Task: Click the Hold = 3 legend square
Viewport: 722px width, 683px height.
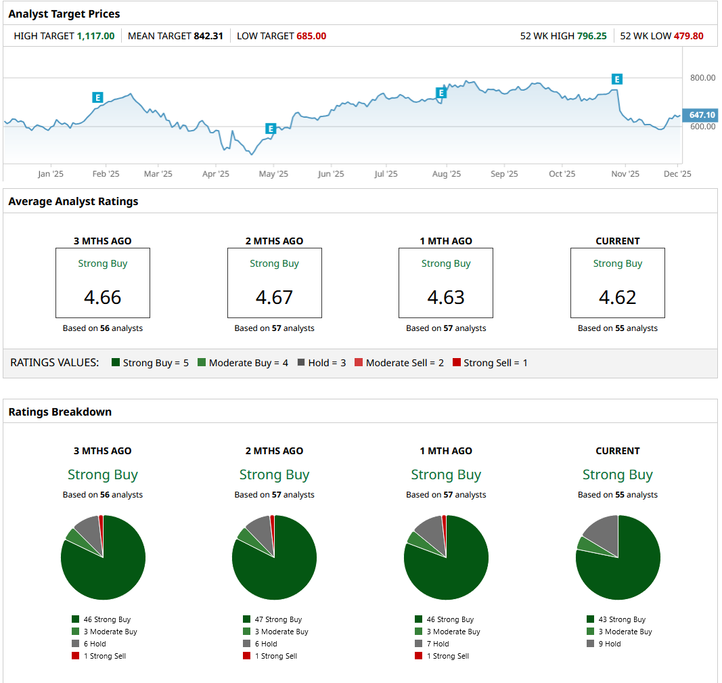Action: pos(301,363)
